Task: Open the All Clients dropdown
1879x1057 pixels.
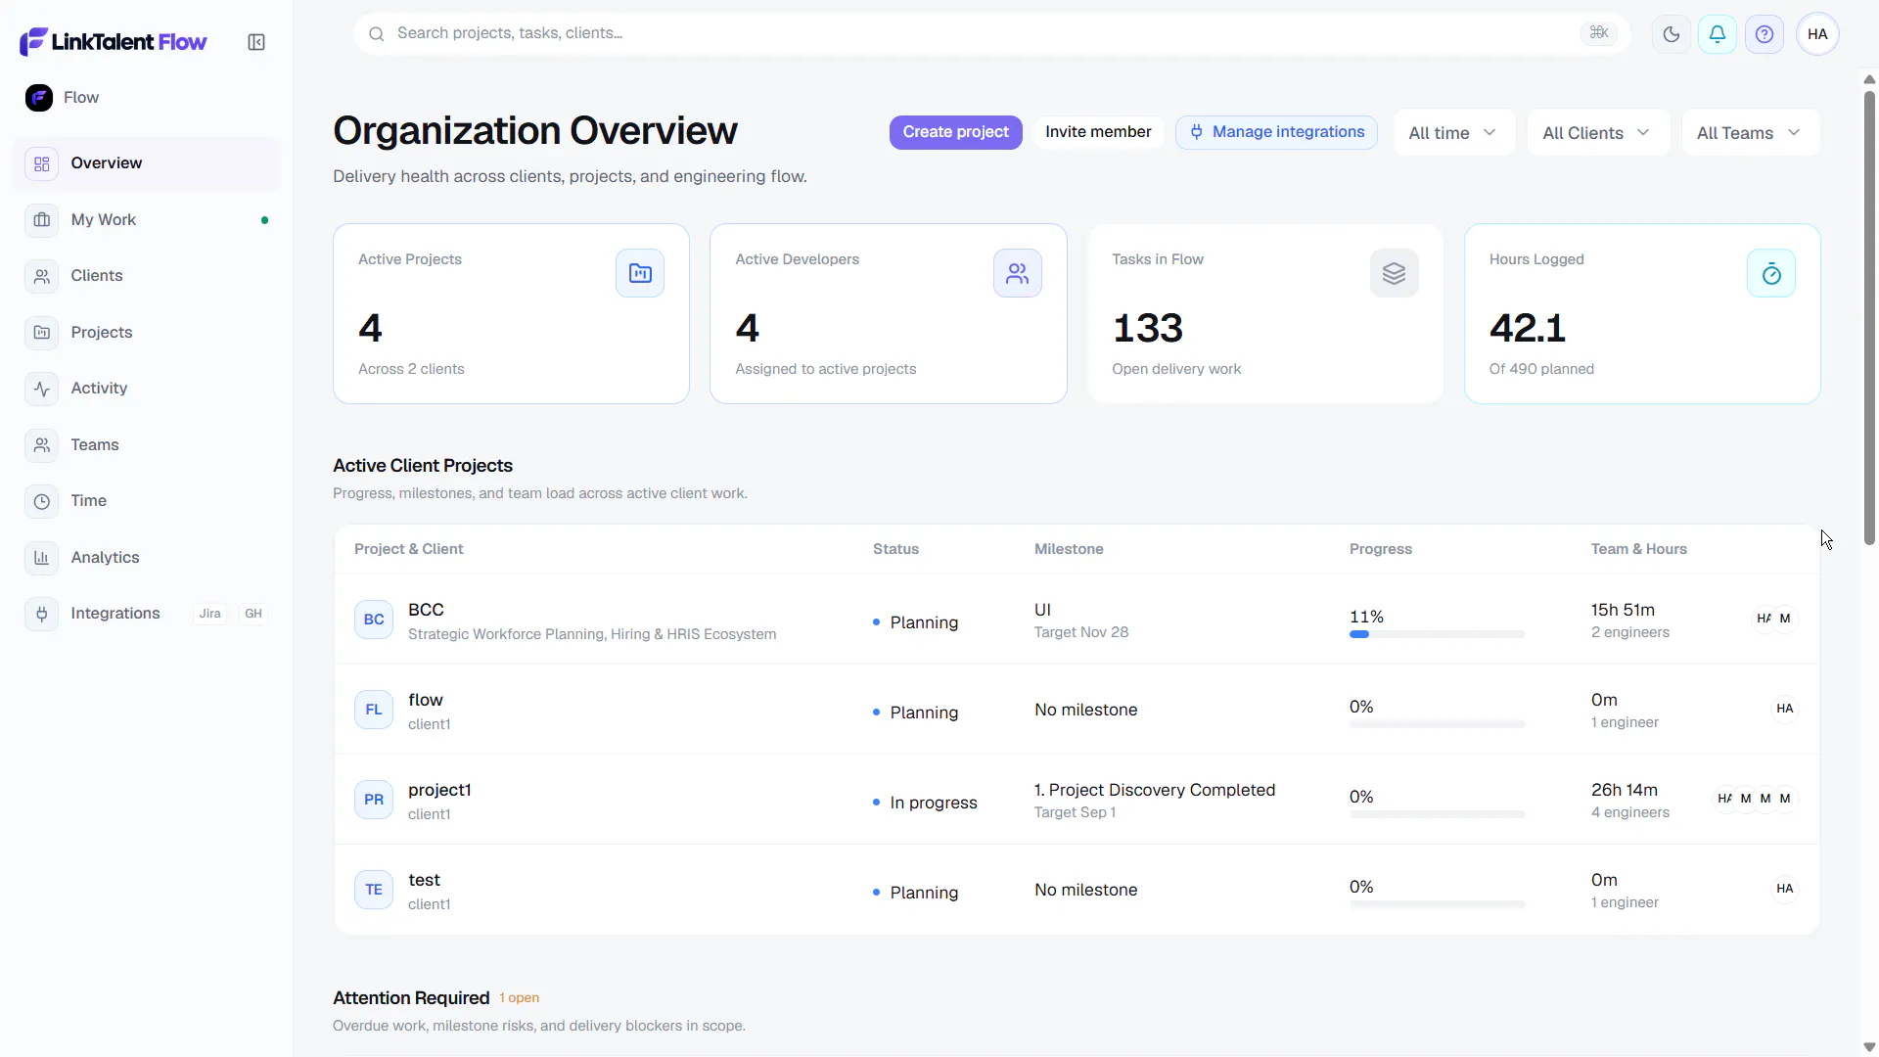Action: [x=1598, y=132]
